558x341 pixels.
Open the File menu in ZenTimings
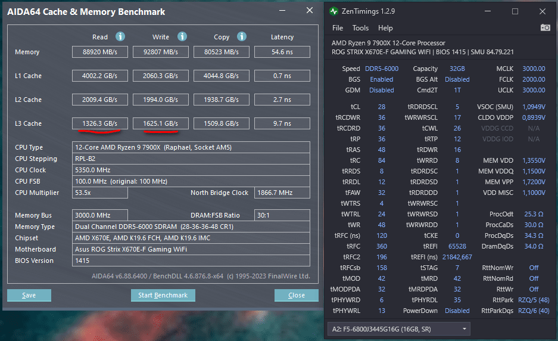pos(338,28)
